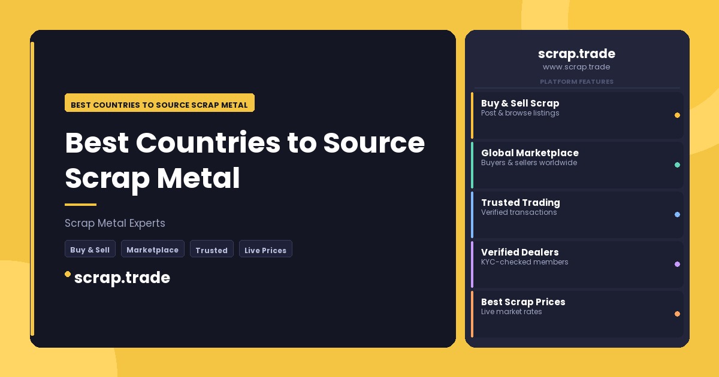Click the blue dot on the Trusted Trading card
The width and height of the screenshot is (719, 377).
click(677, 214)
